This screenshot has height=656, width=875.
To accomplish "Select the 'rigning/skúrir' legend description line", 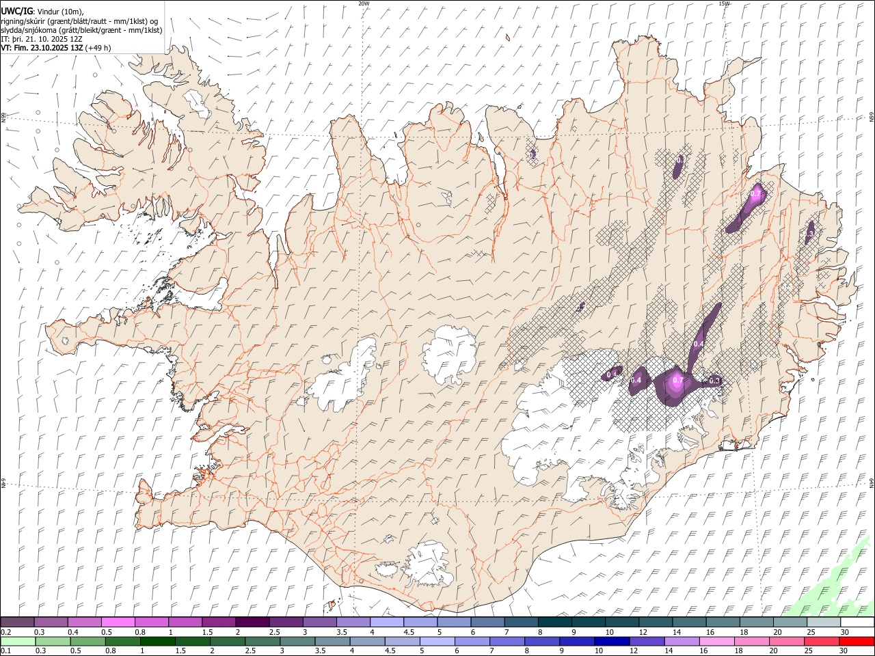I will pyautogui.click(x=79, y=21).
